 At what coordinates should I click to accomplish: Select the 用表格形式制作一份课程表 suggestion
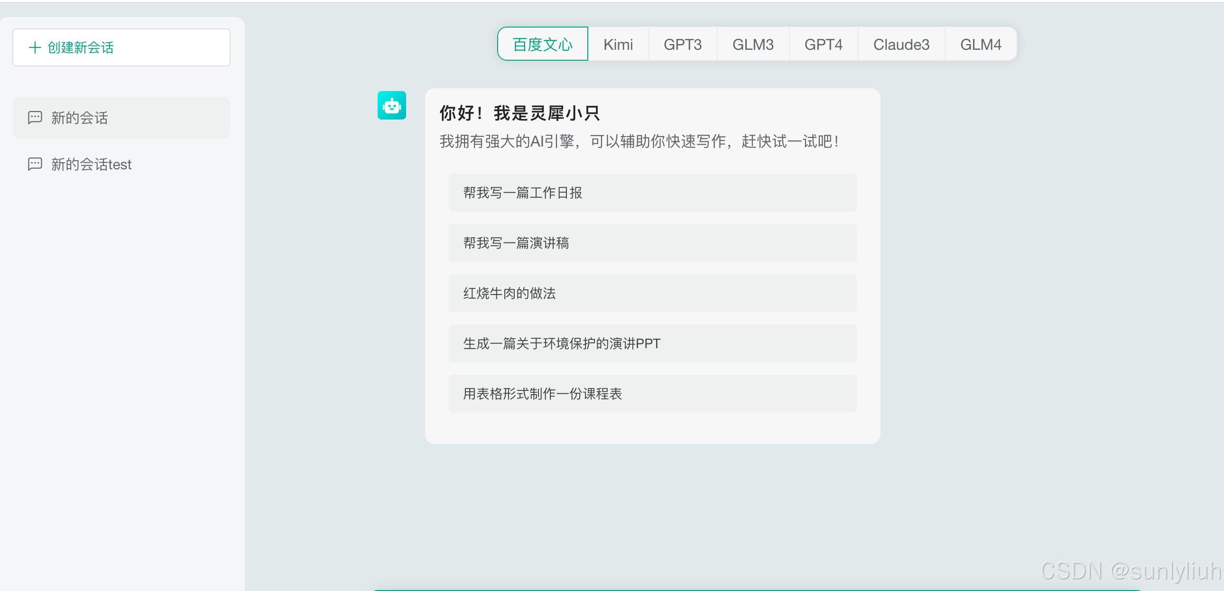pos(652,394)
